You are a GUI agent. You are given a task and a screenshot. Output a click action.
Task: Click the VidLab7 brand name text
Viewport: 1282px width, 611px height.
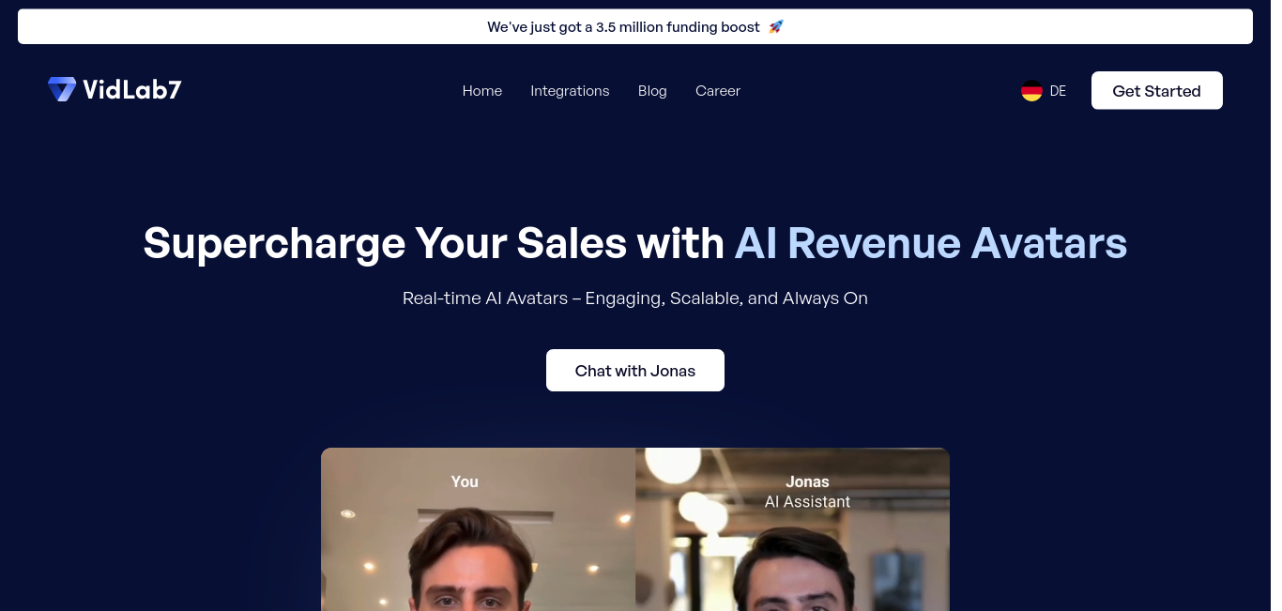(x=132, y=90)
